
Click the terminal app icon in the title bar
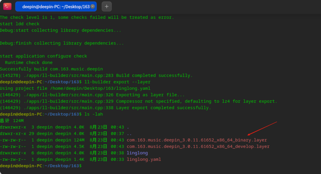(x=8, y=6)
